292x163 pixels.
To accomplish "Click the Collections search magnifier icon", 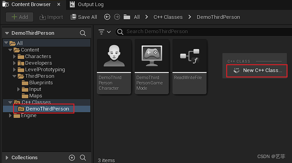I will point(83,158).
